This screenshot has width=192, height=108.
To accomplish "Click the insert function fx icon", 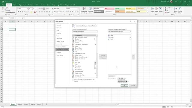I will [23, 18].
